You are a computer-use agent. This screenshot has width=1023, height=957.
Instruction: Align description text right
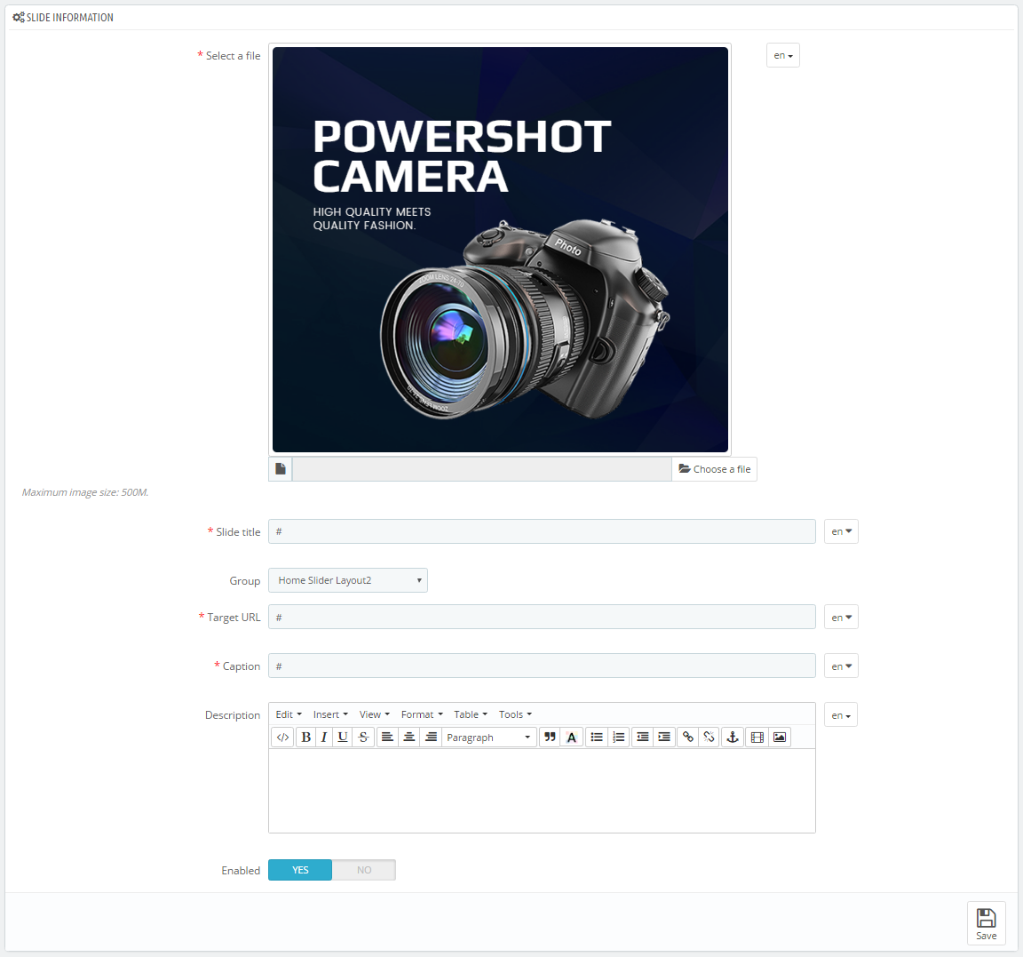[x=431, y=737]
